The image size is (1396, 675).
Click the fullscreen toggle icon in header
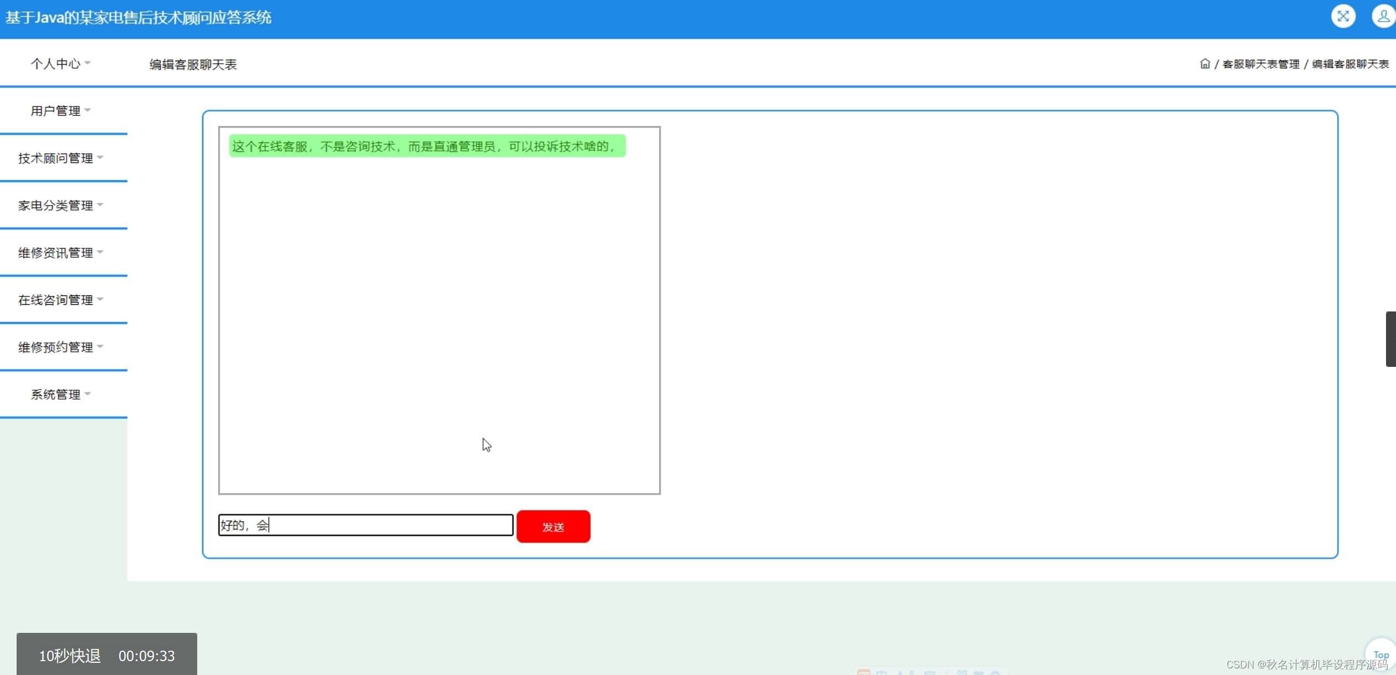[1343, 17]
